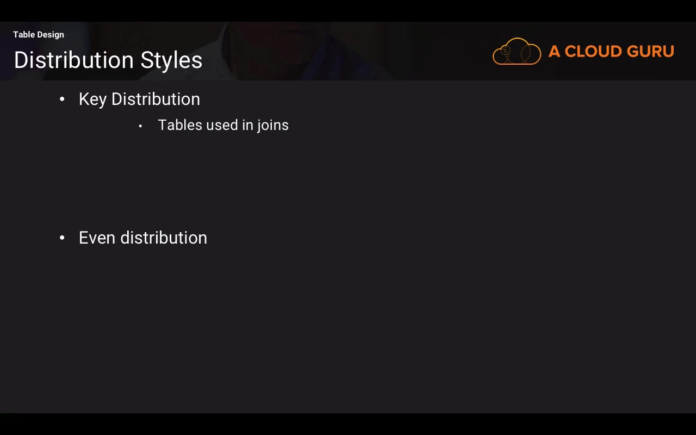696x435 pixels.
Task: Click the A Cloud Guru cloud icon
Action: [517, 52]
